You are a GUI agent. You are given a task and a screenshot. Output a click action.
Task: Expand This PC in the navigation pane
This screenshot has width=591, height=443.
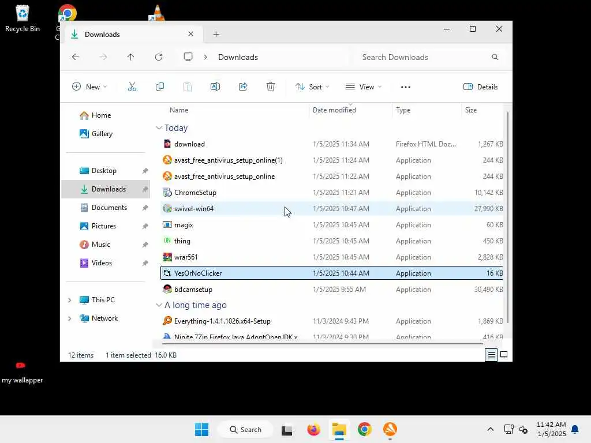click(69, 300)
